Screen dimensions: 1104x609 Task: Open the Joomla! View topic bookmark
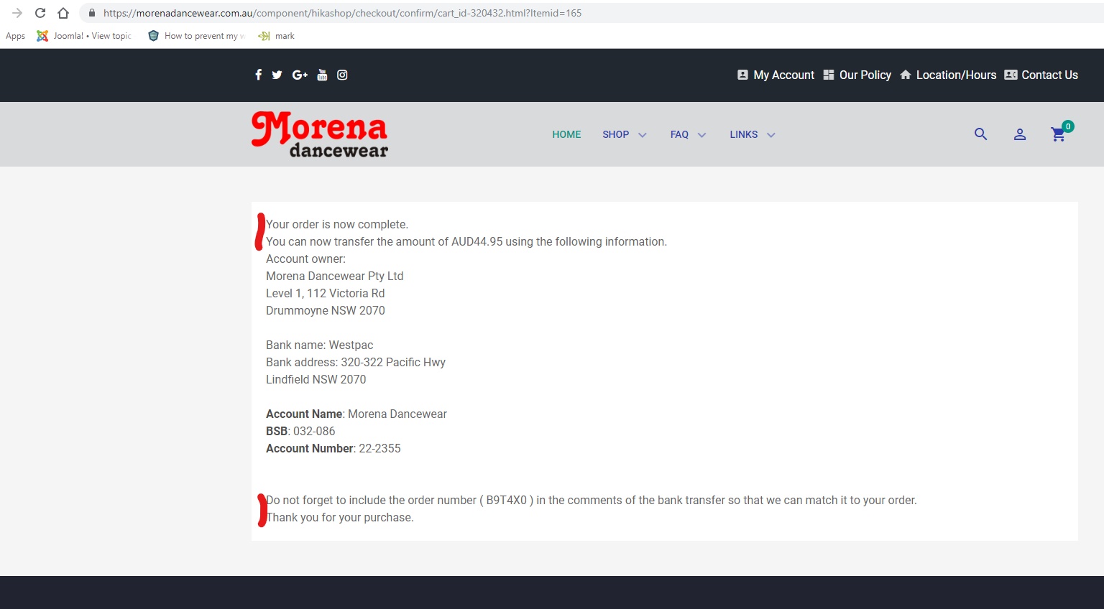click(84, 36)
